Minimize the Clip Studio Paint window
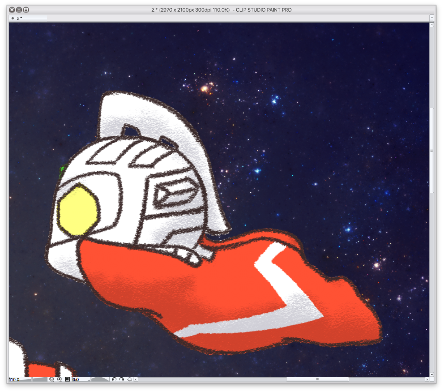 (x=19, y=10)
